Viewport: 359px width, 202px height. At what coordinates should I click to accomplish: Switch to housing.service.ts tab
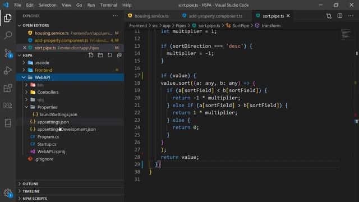click(151, 16)
